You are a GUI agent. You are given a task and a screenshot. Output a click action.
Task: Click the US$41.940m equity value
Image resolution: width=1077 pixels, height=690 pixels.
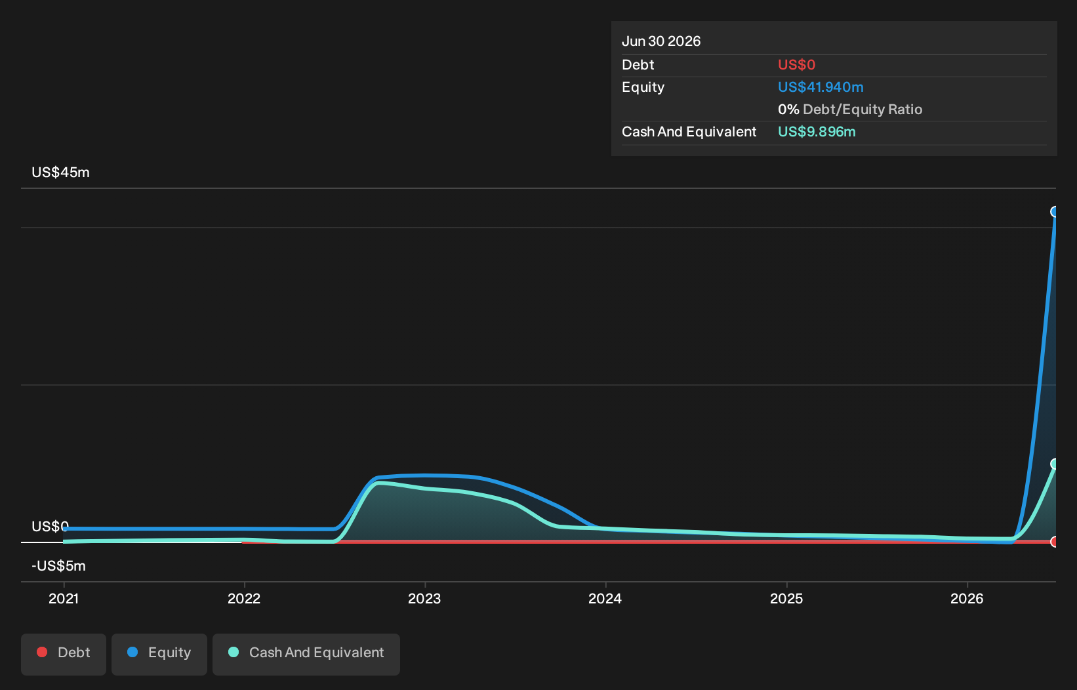point(821,87)
